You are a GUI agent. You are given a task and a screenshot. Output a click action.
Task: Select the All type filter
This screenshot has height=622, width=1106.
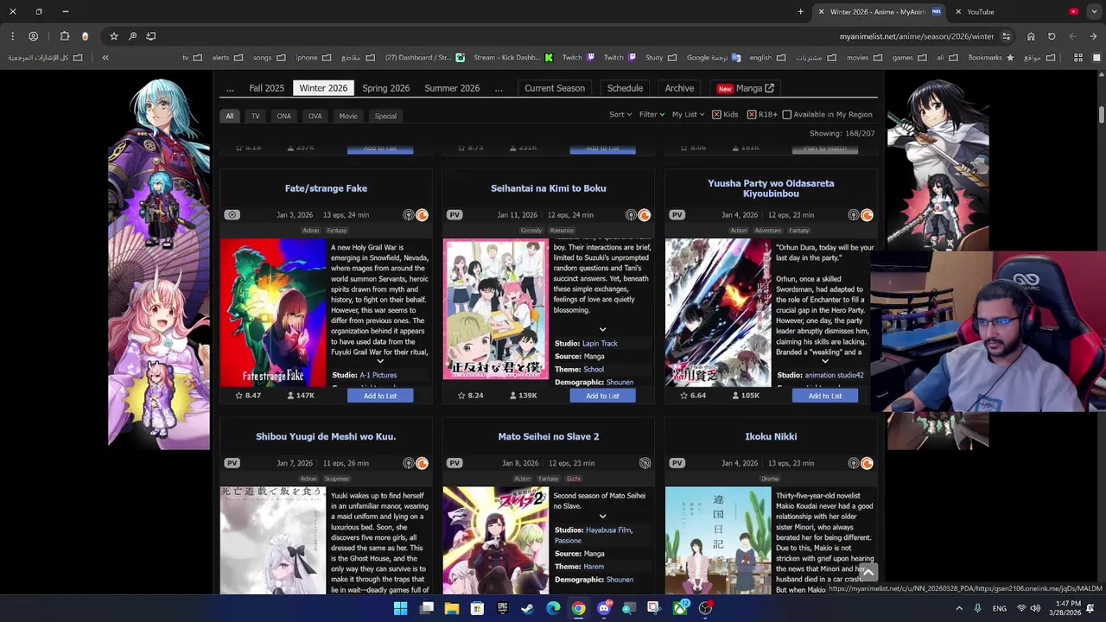pos(229,116)
